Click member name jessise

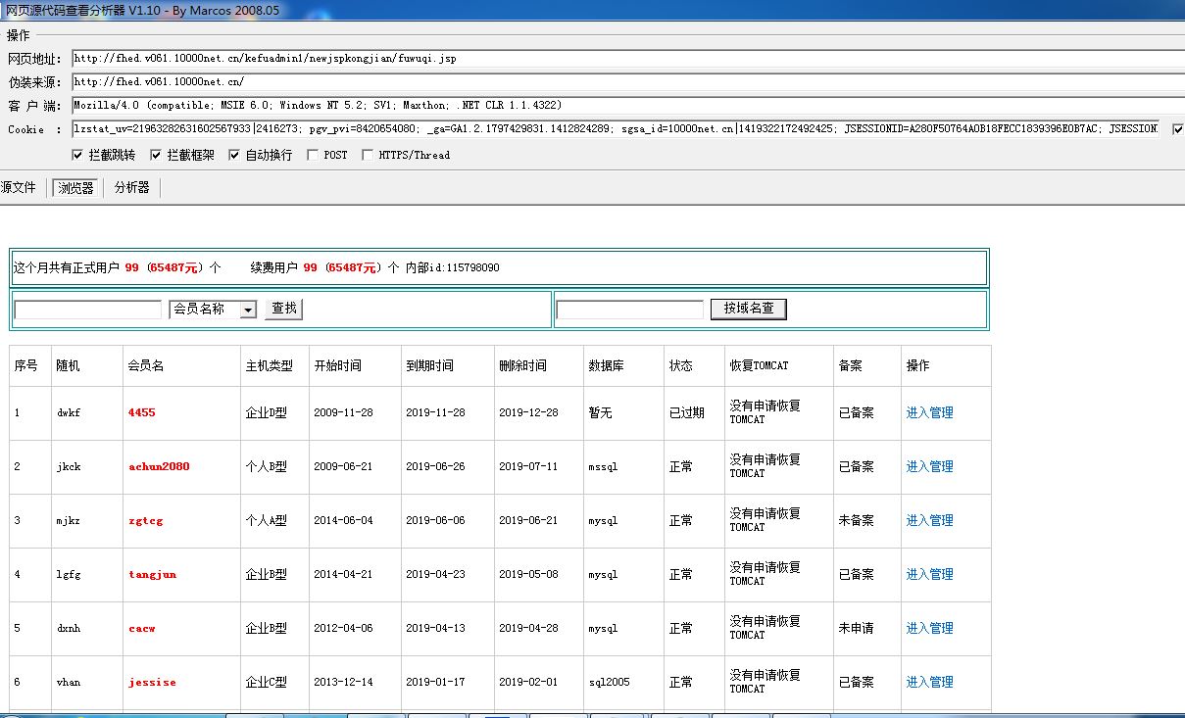point(152,682)
